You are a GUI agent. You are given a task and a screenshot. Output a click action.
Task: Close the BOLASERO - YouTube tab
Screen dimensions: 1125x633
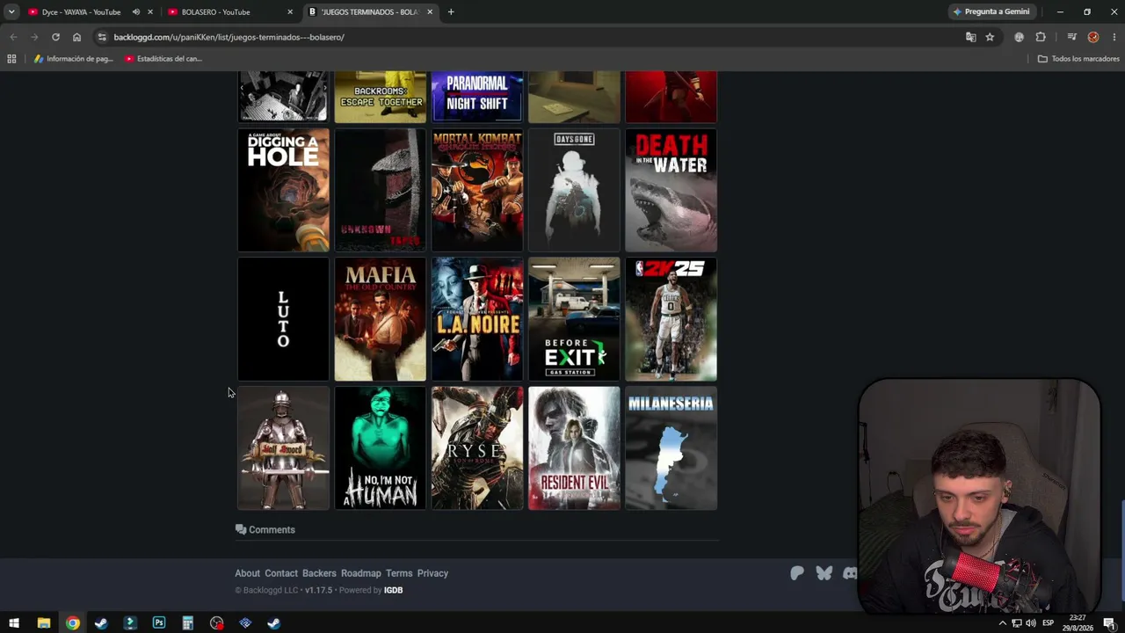coord(290,12)
